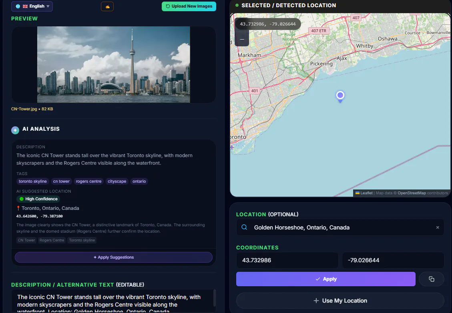
Task: Click the map coordinates overlay 43.732986, -79.026644
Action: 268,24
